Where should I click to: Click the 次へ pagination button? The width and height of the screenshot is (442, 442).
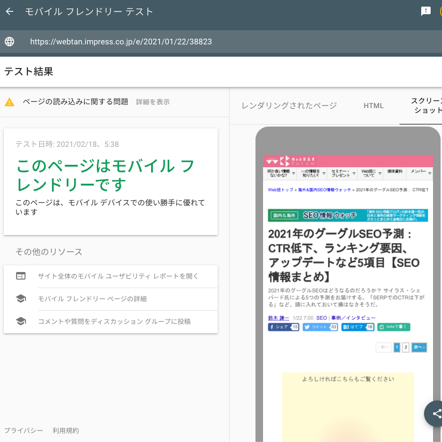tap(419, 347)
